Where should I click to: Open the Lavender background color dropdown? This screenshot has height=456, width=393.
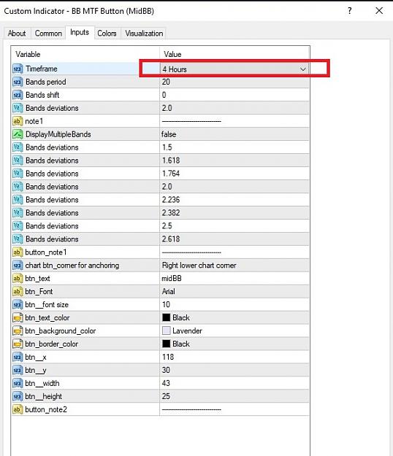click(x=234, y=331)
